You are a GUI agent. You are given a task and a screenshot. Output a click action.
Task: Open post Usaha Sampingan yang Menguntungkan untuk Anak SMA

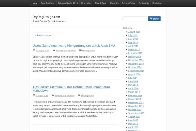[74, 46]
